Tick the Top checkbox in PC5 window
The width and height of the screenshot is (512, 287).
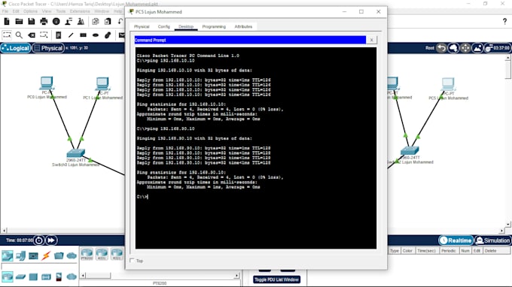coord(132,260)
